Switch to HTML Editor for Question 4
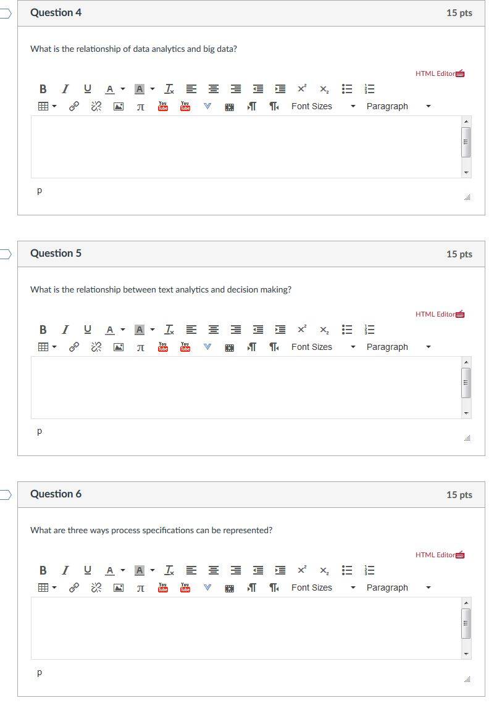The height and width of the screenshot is (706, 502). tap(440, 73)
